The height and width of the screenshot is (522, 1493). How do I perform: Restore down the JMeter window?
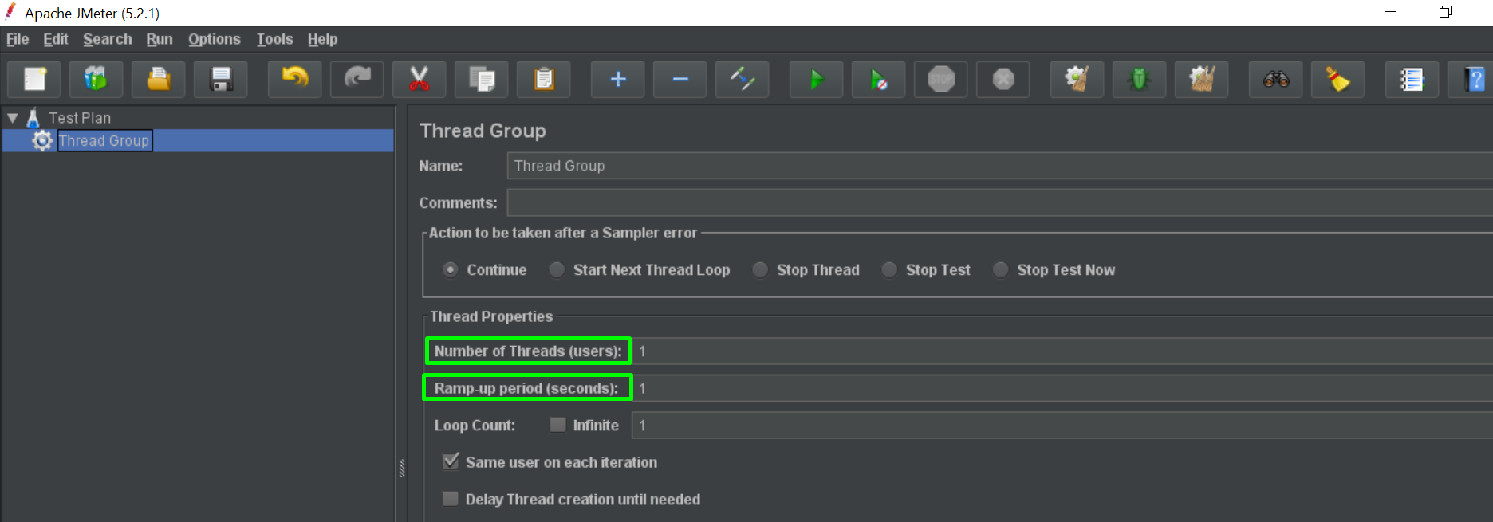click(x=1445, y=12)
